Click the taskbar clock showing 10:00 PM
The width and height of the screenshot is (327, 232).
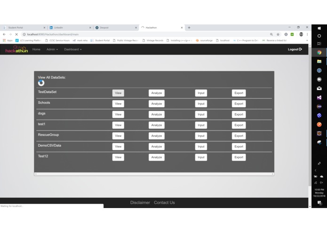click(319, 193)
